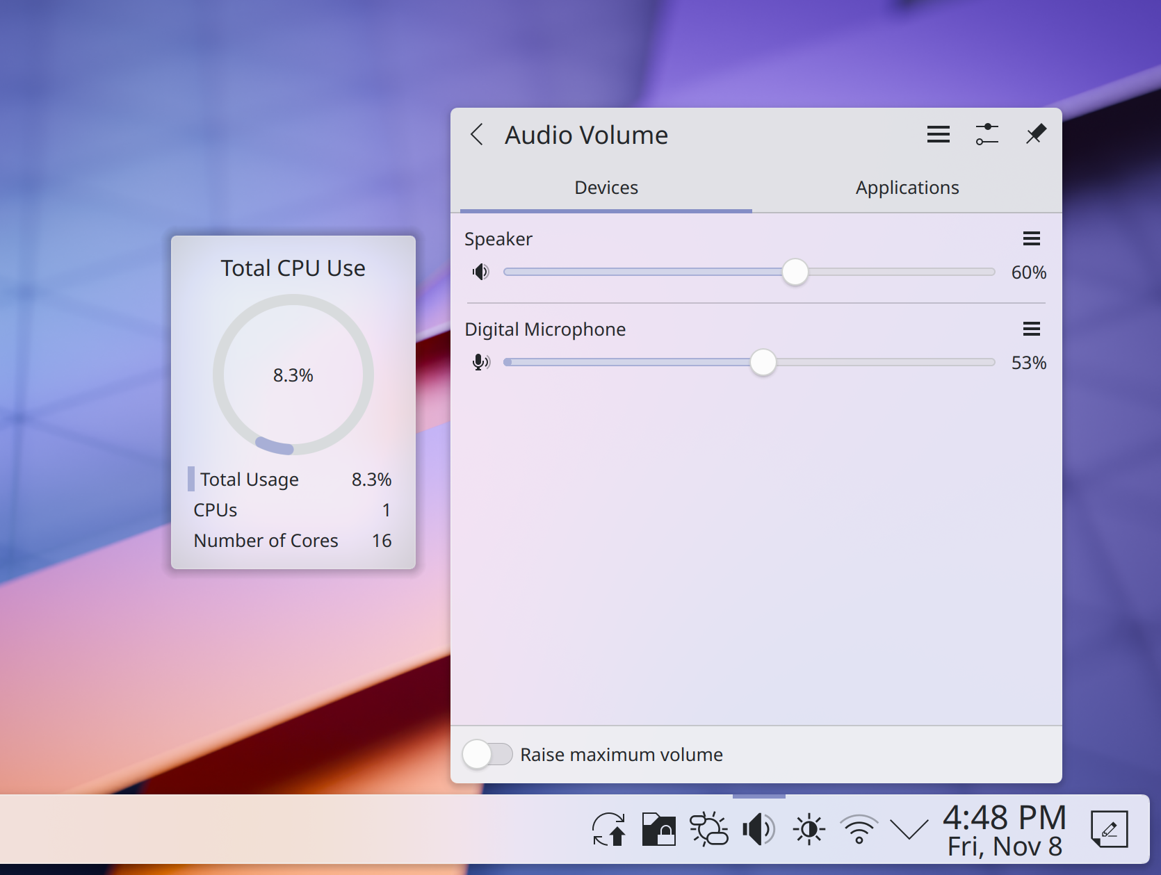Open the Speaker device options menu
The width and height of the screenshot is (1161, 875).
coord(1032,239)
